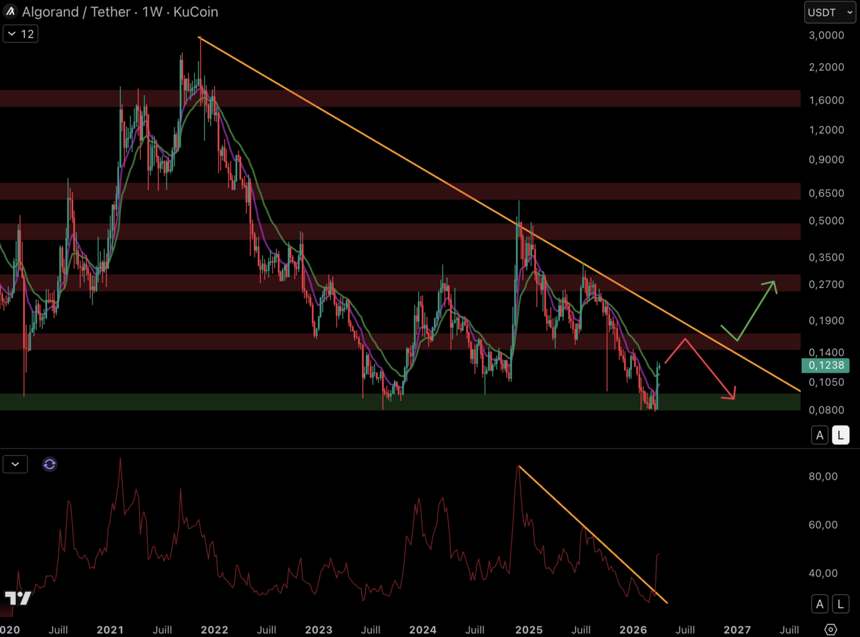Toggle log scale L on price chart
Screen dimensions: 860x637
point(841,435)
